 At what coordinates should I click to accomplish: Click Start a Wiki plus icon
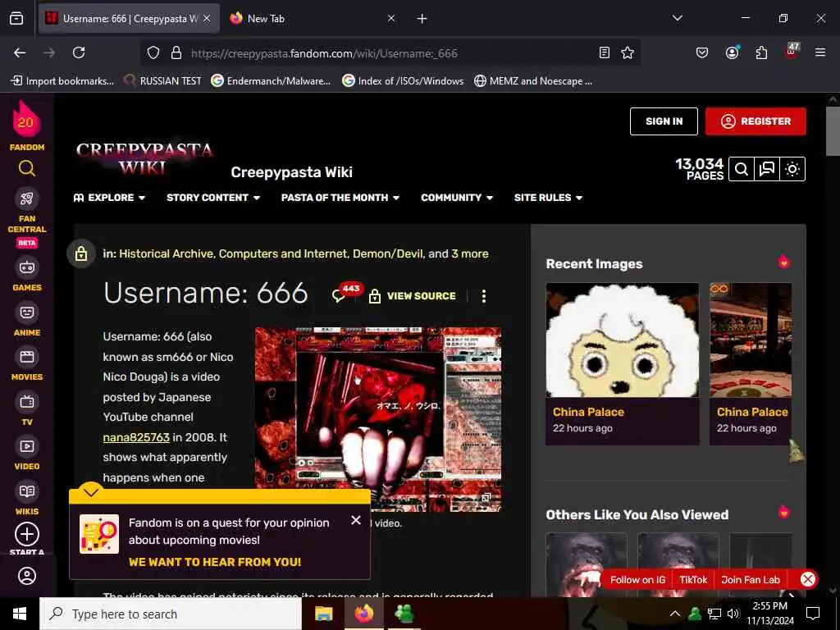pos(27,534)
